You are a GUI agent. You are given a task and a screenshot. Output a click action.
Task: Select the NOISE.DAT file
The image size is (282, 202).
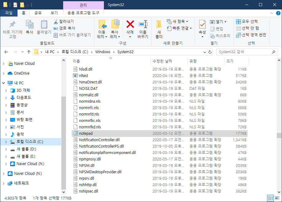coord(160,89)
